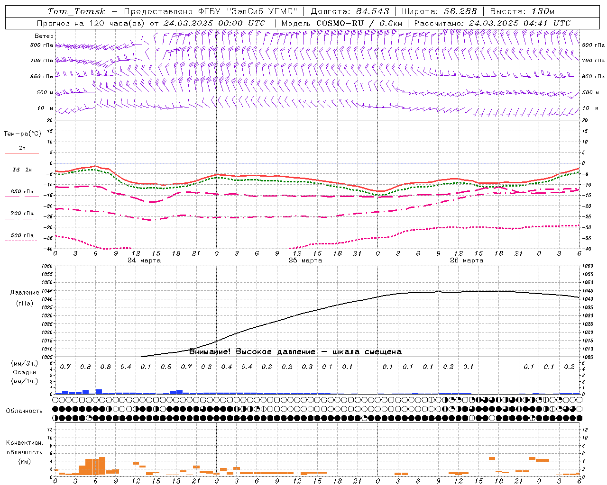Click the (мм/1ч.) unit label

[x=25, y=381]
